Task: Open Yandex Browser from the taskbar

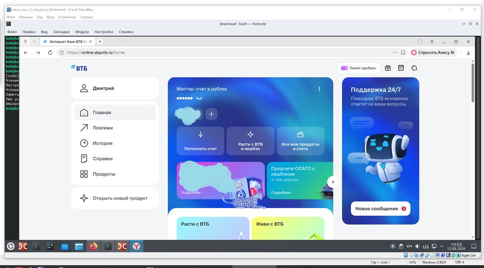Action: click(136, 246)
